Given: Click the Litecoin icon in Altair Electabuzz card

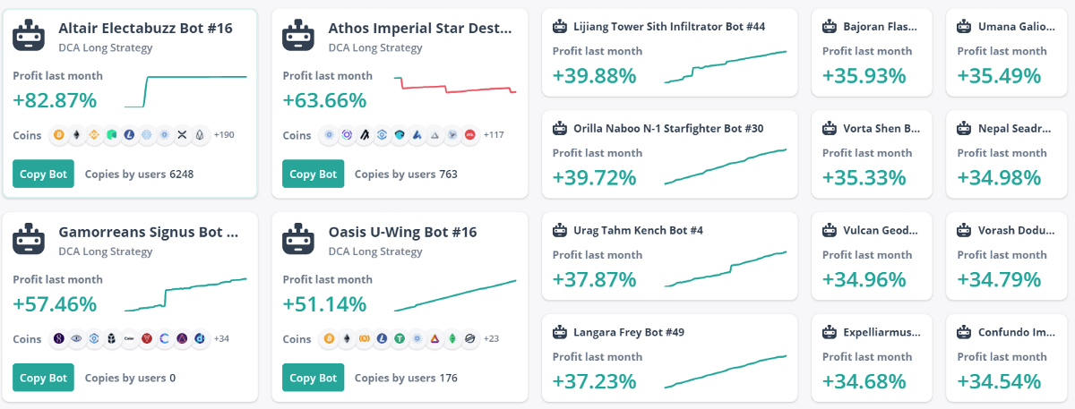Looking at the screenshot, I should pos(130,135).
